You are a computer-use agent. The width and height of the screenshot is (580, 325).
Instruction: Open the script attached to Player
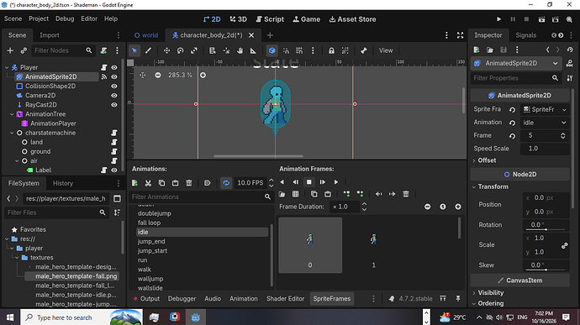point(104,67)
